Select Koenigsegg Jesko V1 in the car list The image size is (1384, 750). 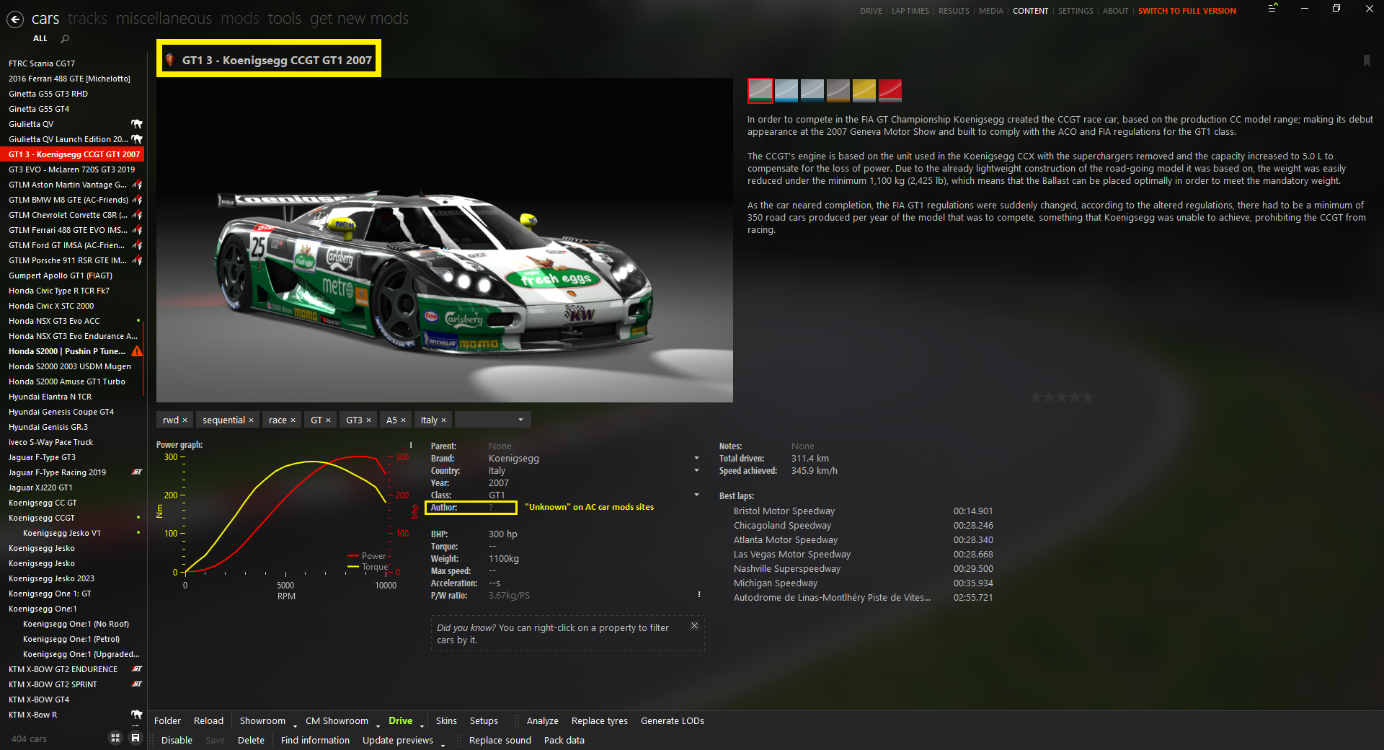(x=62, y=533)
